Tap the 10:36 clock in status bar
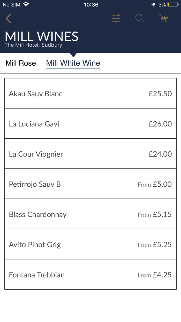The height and width of the screenshot is (322, 181). [x=91, y=5]
